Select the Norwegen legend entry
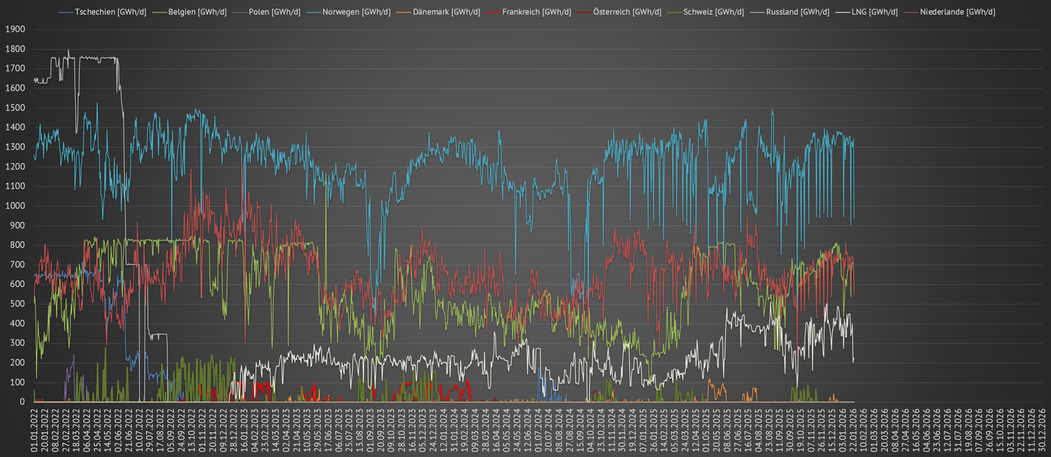 tap(356, 12)
